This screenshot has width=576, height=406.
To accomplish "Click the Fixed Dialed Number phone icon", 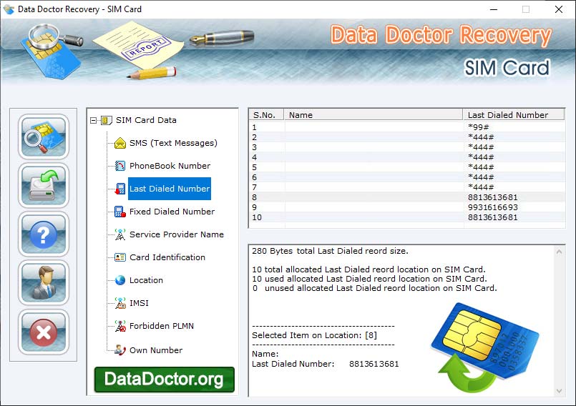I will point(119,212).
